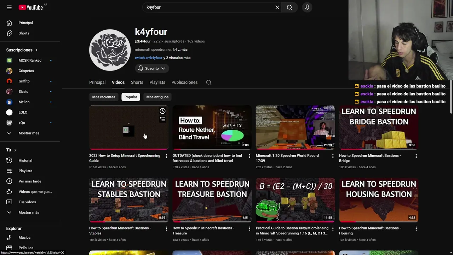
Task: Open the Route Nether Blind Travel thumbnail
Action: (212, 127)
